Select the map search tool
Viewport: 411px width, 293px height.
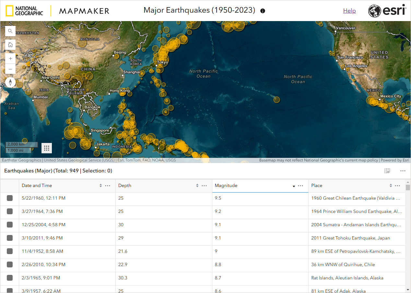pos(10,31)
